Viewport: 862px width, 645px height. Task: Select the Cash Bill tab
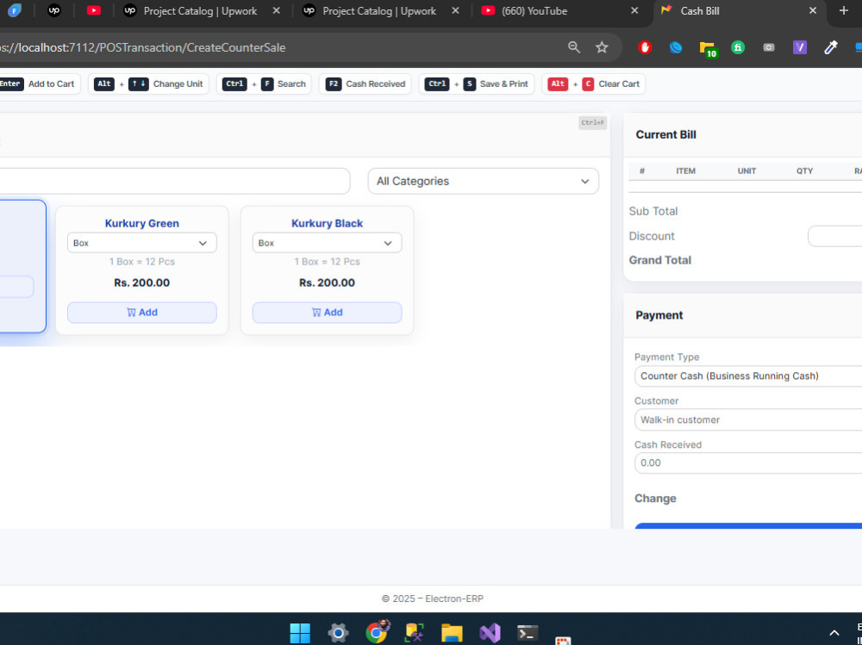pos(700,10)
